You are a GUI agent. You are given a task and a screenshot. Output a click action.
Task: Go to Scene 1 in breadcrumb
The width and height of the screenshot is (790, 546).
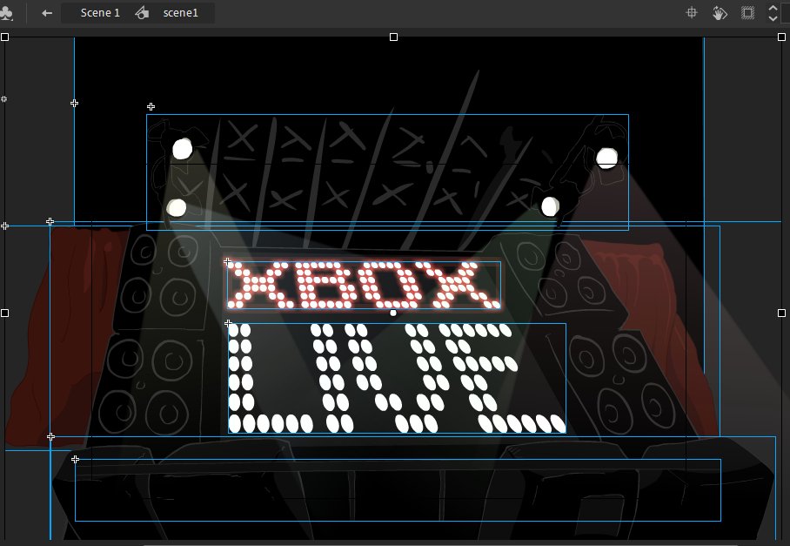pos(100,13)
